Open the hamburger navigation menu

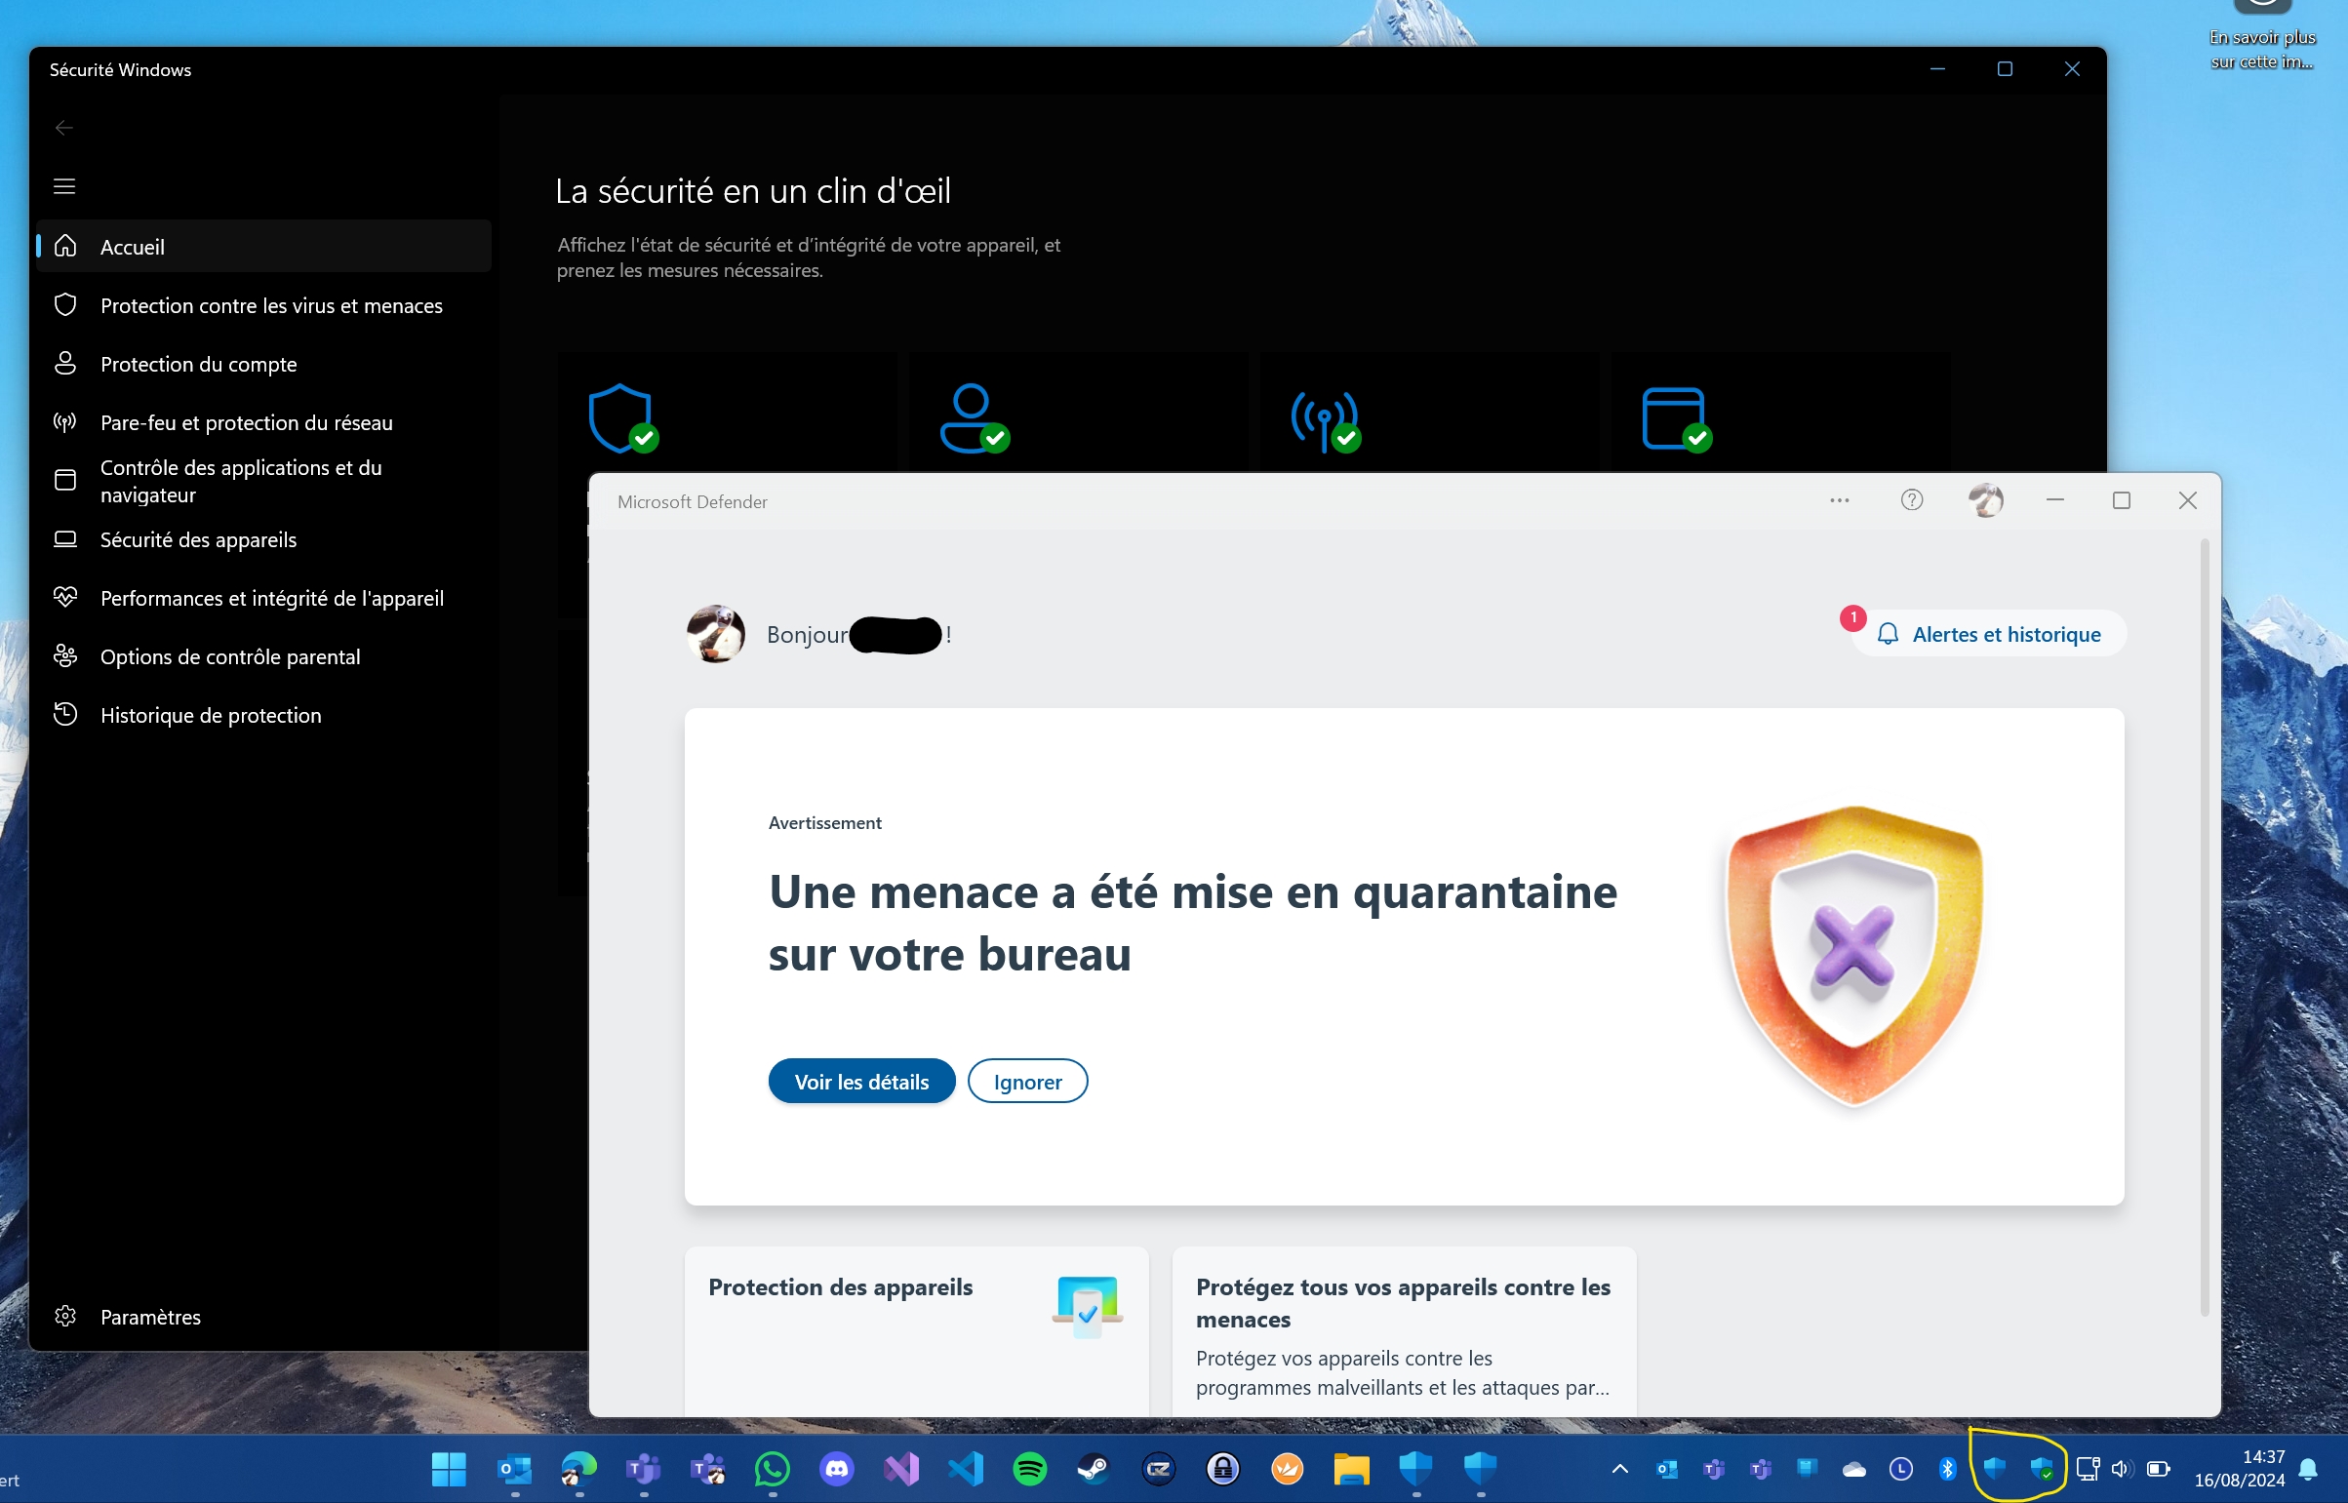point(64,186)
